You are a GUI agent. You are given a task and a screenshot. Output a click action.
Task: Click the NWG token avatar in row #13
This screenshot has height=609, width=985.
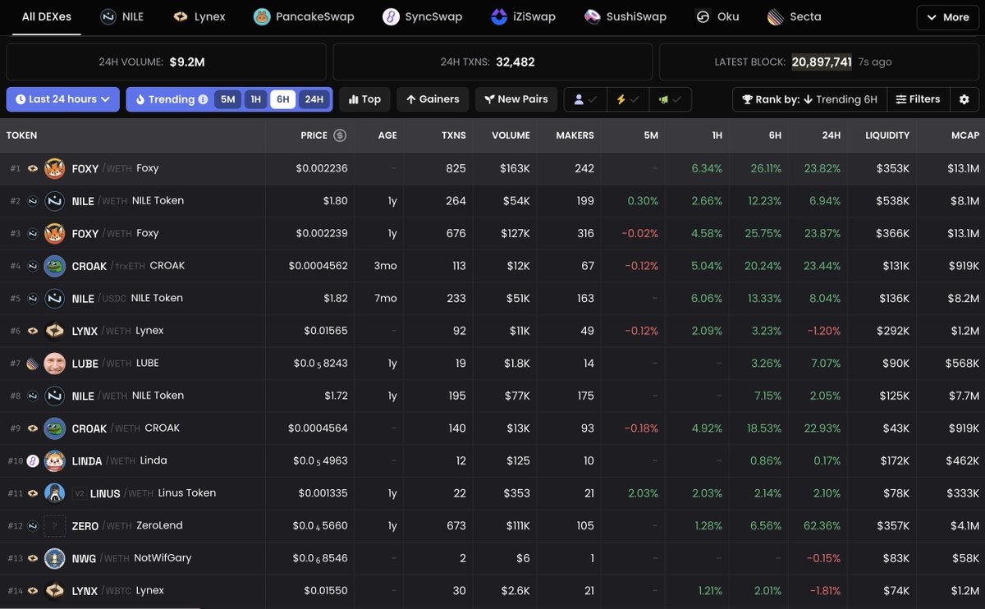click(55, 558)
